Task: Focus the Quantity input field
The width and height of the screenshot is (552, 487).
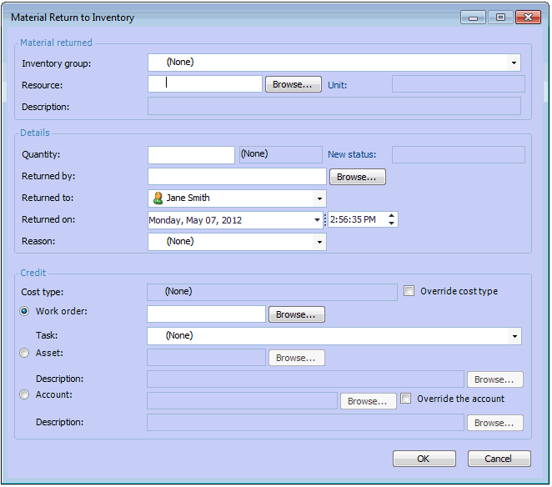Action: click(x=191, y=155)
